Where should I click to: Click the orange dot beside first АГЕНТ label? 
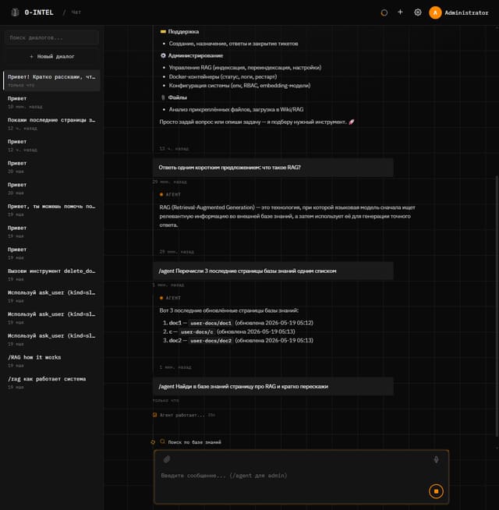[x=161, y=194]
